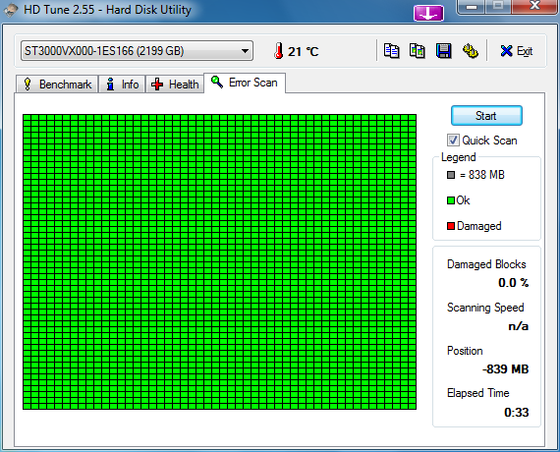Switch to the Benchmark tab
Screen dimensions: 560x452
tap(57, 85)
